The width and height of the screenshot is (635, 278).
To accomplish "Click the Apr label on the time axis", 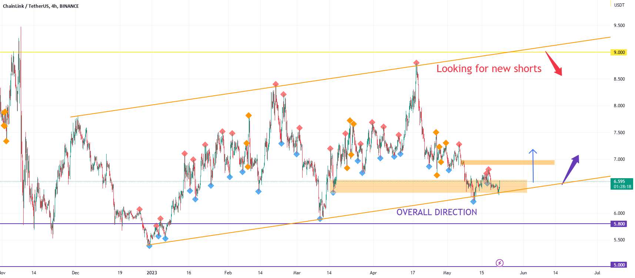I will click(373, 273).
